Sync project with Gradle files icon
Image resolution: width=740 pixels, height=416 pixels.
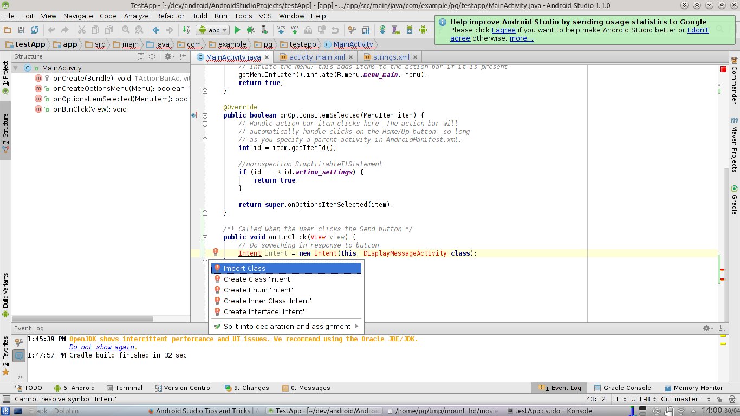click(382, 30)
